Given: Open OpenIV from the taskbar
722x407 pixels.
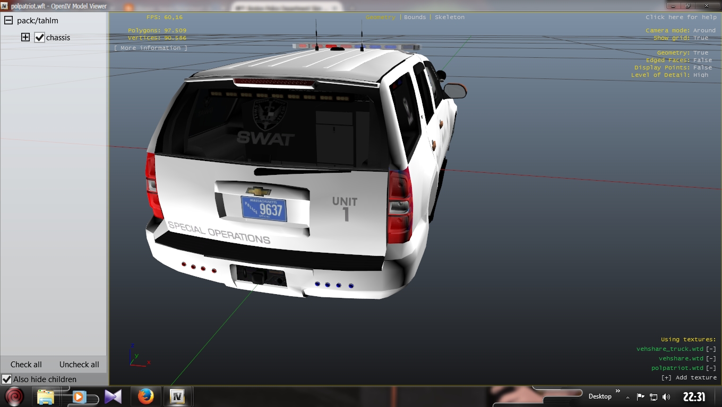Looking at the screenshot, I should click(177, 396).
